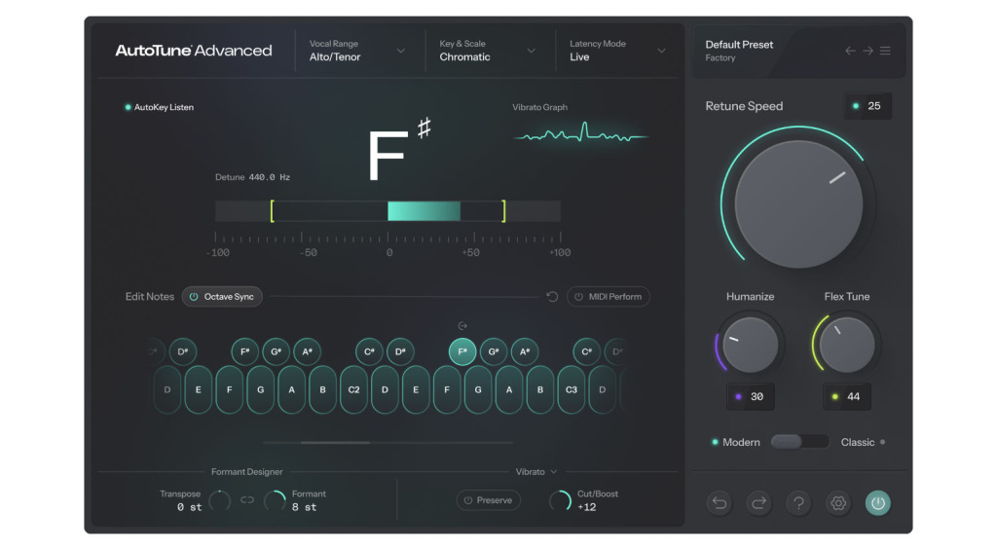Image resolution: width=997 pixels, height=550 pixels.
Task: Click the AutoTune Advanced logo
Action: [194, 51]
